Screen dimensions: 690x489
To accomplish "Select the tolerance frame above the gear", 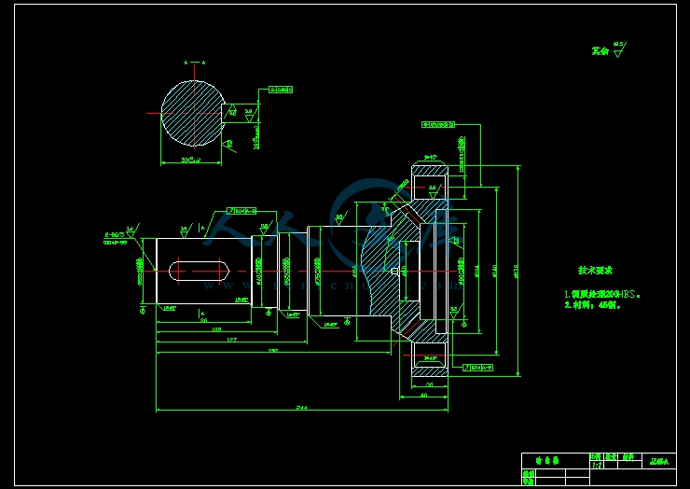I will (x=438, y=123).
